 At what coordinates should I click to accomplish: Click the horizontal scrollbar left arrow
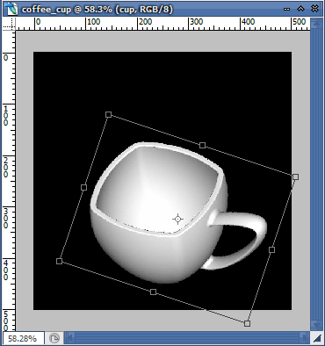69,339
